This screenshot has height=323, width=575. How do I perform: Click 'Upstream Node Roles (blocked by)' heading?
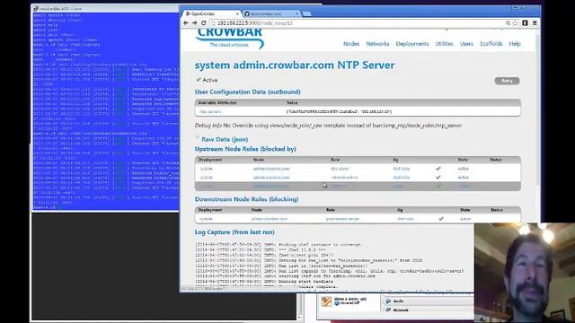(x=245, y=149)
